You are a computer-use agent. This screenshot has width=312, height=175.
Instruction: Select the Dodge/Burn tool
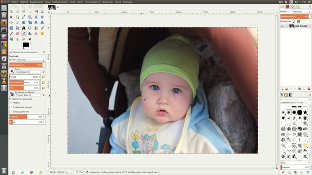pos(30,39)
